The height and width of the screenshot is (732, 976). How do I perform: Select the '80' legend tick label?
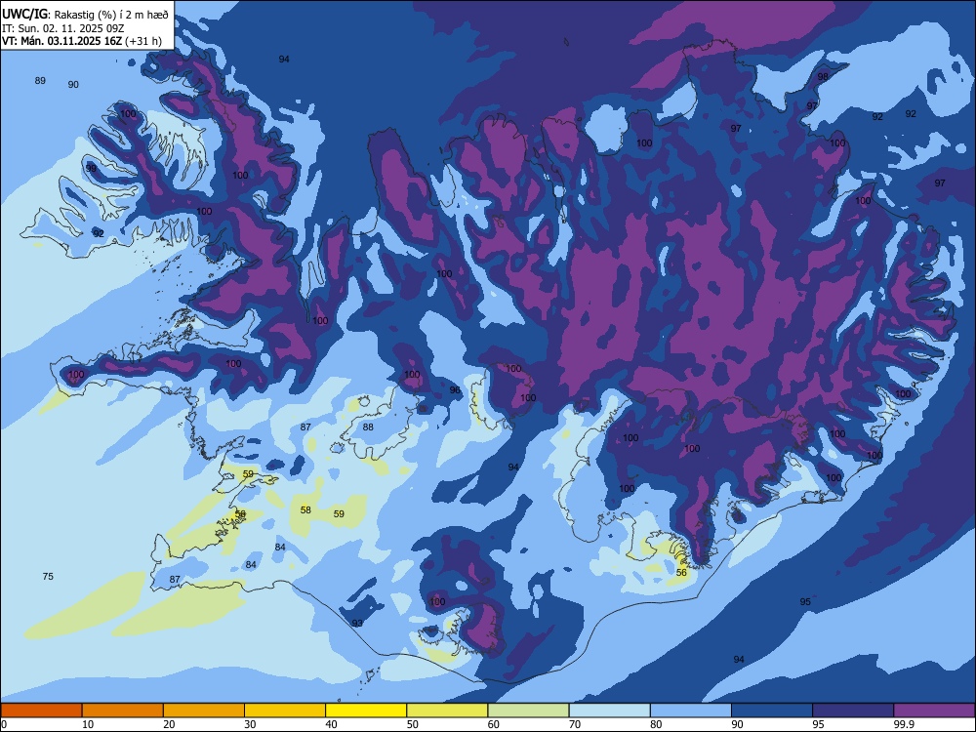point(656,724)
